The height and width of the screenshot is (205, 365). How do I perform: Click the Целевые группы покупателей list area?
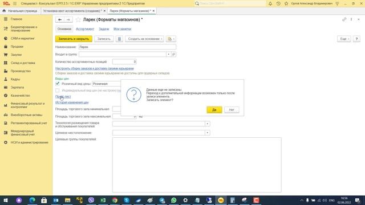[197, 165]
